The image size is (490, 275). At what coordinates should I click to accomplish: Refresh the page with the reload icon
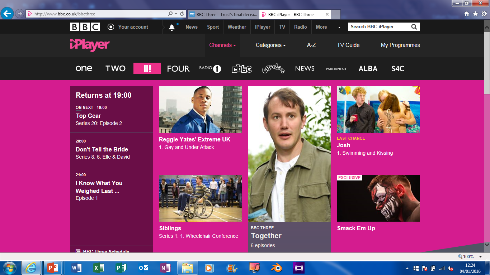tap(182, 14)
